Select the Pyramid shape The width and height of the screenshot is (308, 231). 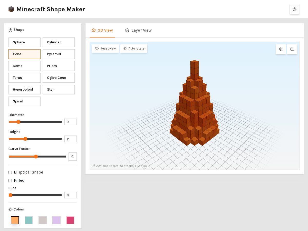pyautogui.click(x=59, y=54)
